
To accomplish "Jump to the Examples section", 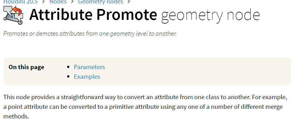I will tap(87, 77).
